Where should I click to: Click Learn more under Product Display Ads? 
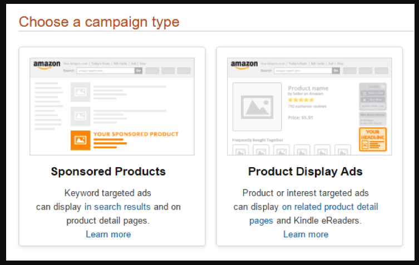point(305,234)
